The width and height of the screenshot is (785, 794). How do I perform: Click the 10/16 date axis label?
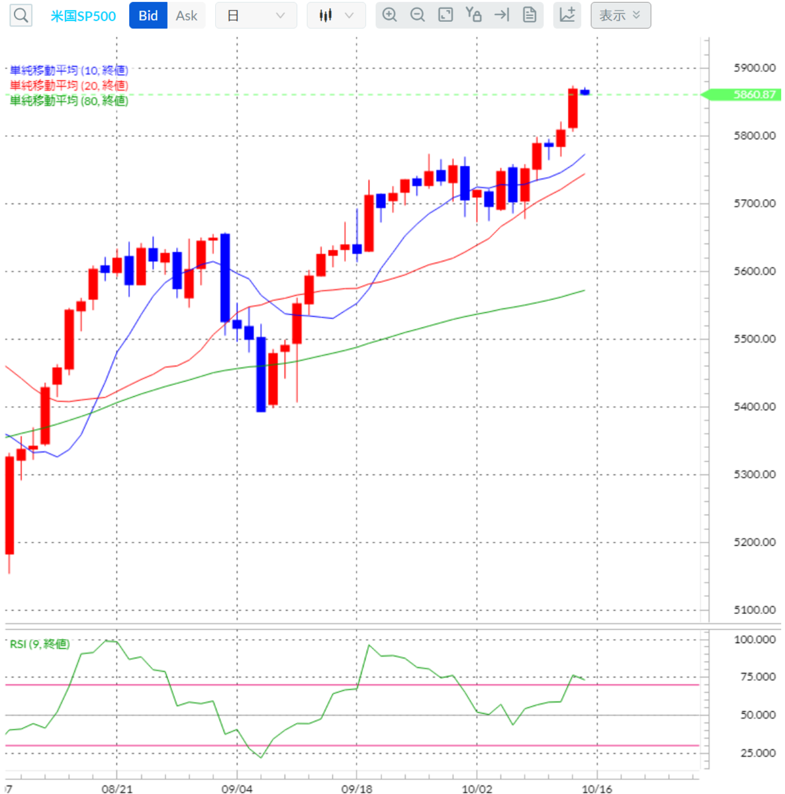(597, 789)
